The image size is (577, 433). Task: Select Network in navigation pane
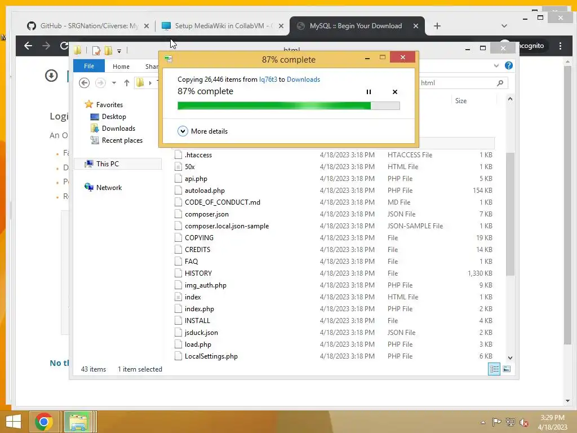pos(109,187)
